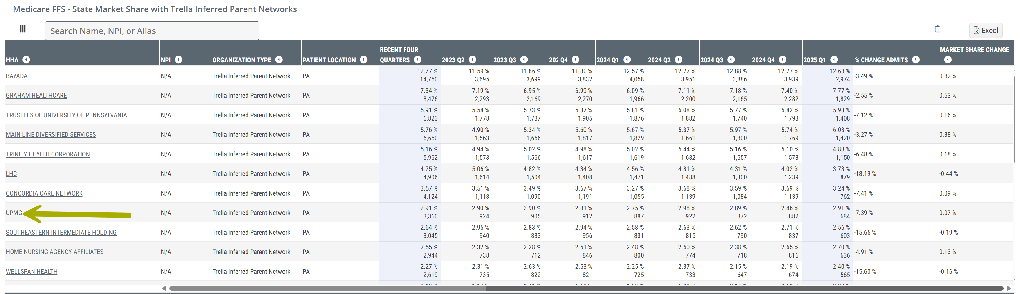
Task: Click info icon under Market Share Change
Action: click(x=948, y=60)
